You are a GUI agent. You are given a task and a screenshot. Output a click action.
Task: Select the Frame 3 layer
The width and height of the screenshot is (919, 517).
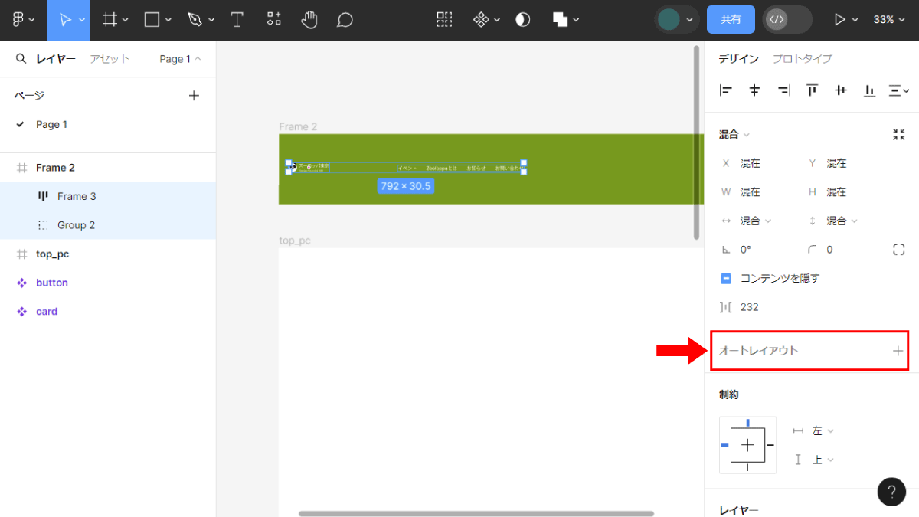pos(108,196)
